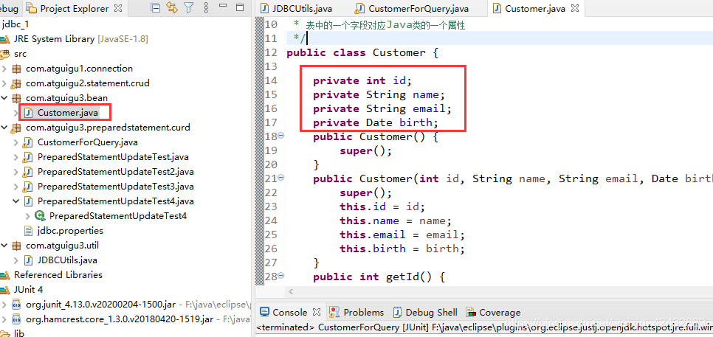Select PreparedStatementUpdateTest3.java file
This screenshot has height=337, width=713.
115,187
